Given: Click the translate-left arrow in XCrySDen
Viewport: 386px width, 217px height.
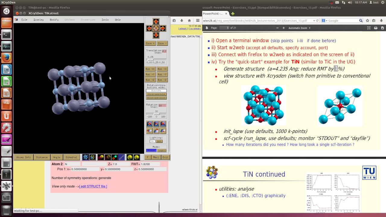Looking at the screenshot, I should pos(149,28).
